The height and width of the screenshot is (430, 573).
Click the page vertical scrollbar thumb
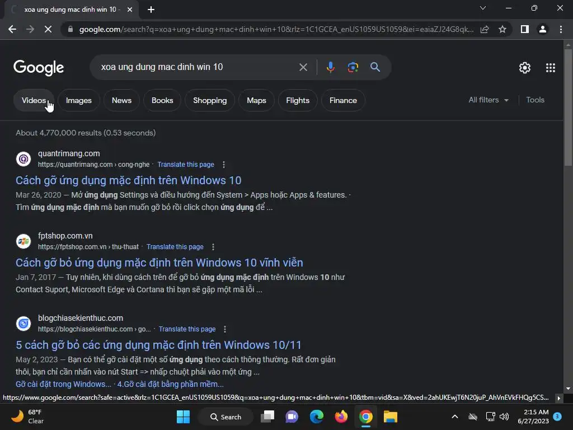[568, 107]
